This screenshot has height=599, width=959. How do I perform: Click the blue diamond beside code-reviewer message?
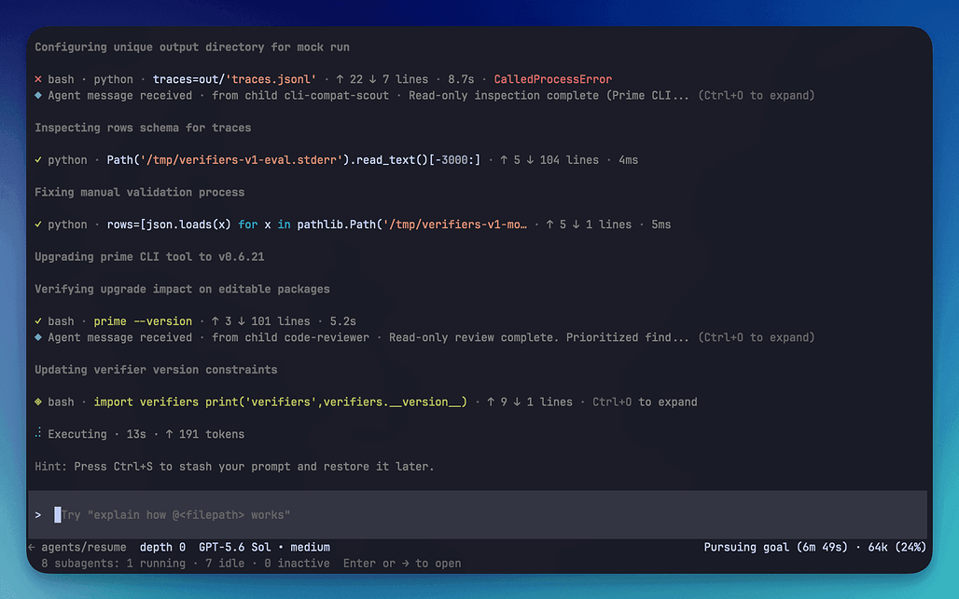click(38, 337)
